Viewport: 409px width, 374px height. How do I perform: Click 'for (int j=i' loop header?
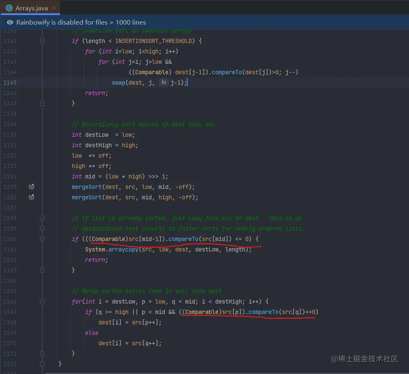coord(135,62)
